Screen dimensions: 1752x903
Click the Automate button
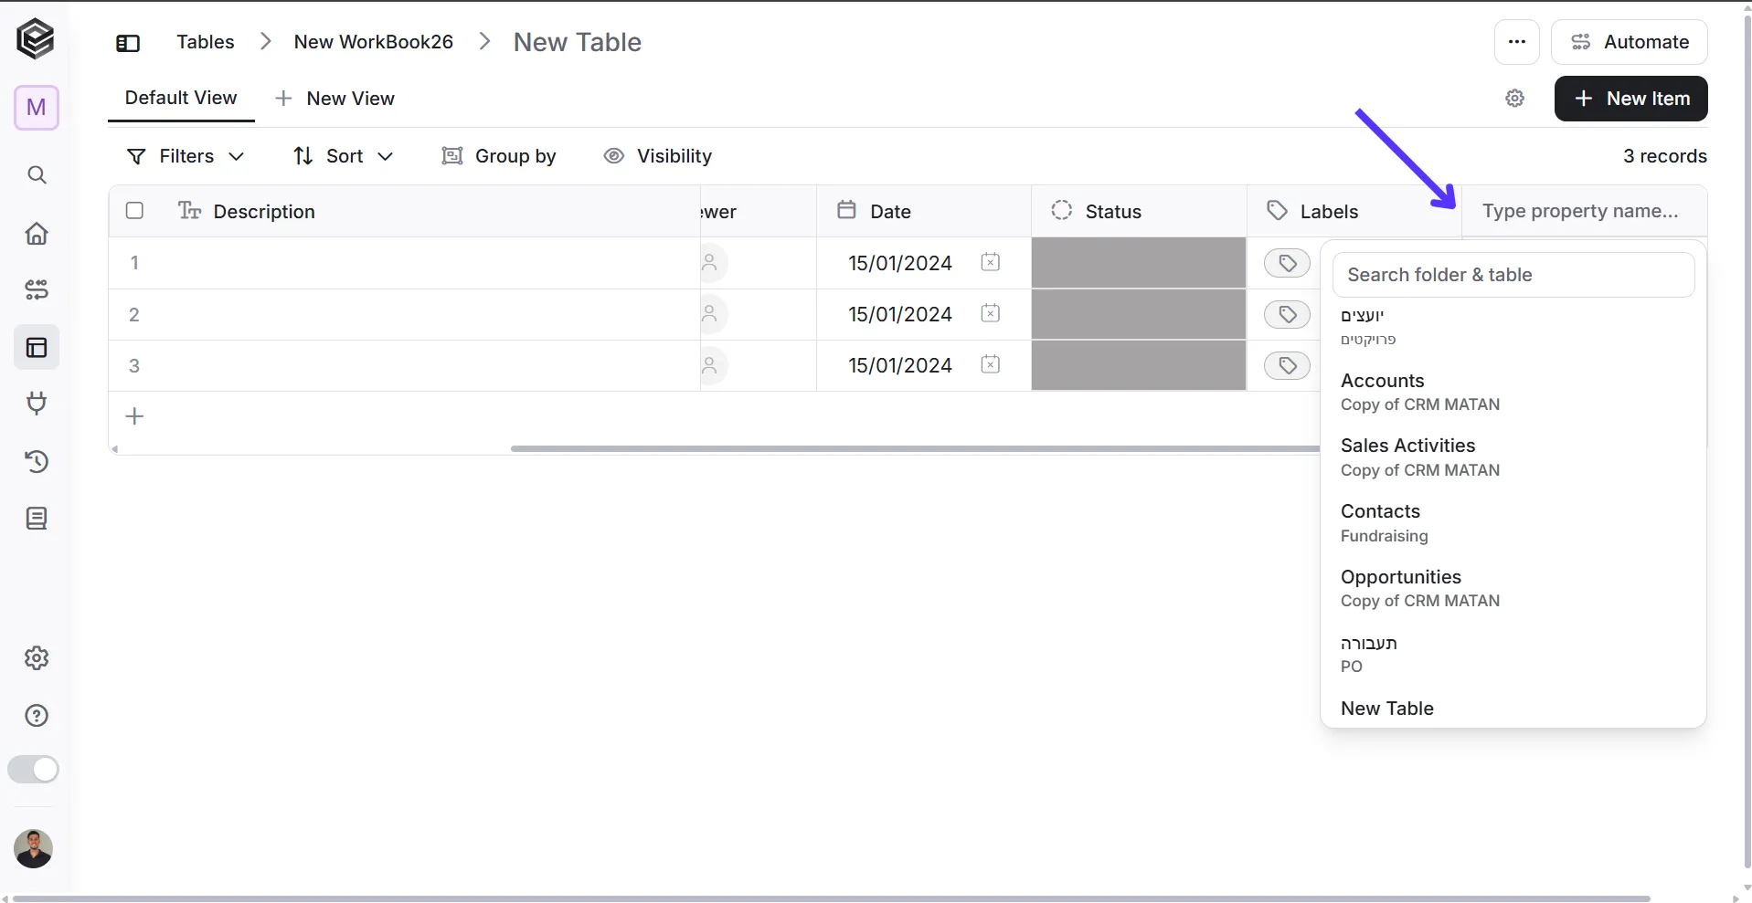(x=1629, y=42)
